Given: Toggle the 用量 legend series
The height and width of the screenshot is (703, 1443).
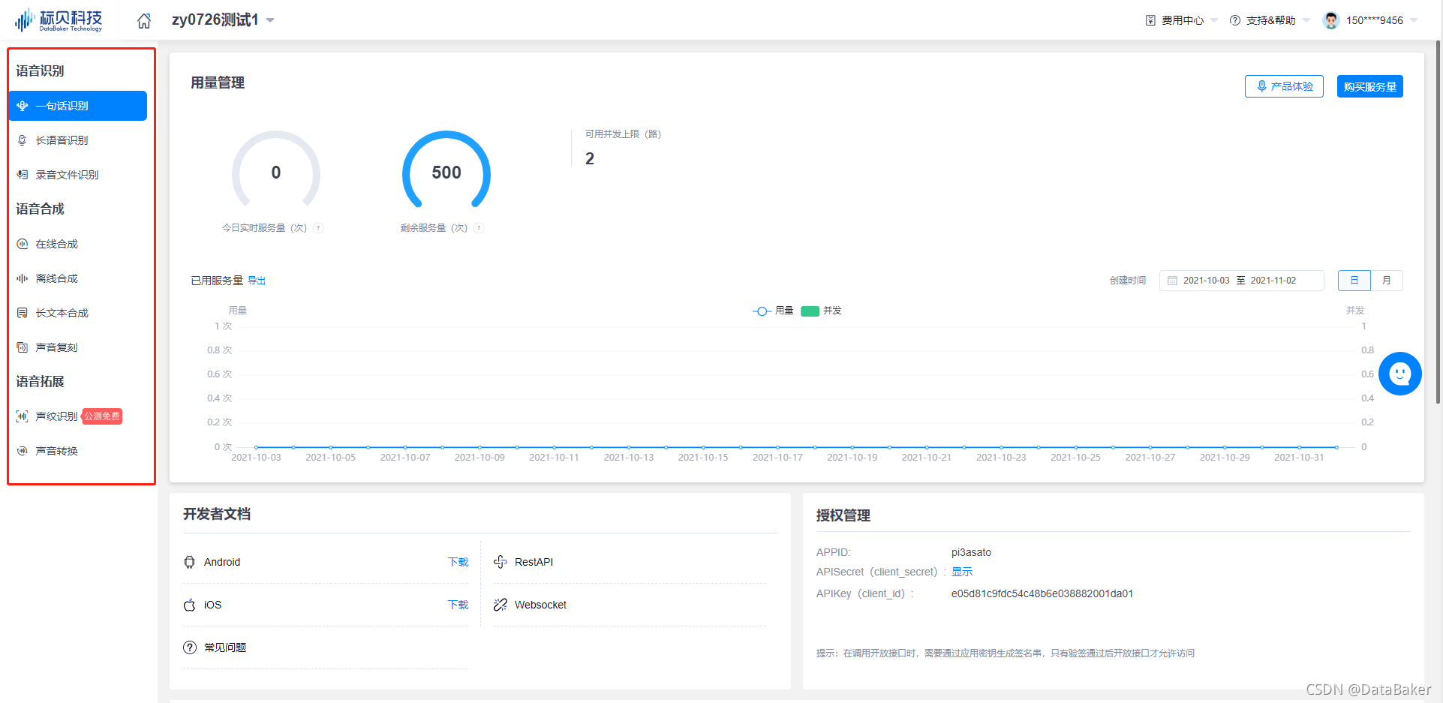Looking at the screenshot, I should pos(773,311).
